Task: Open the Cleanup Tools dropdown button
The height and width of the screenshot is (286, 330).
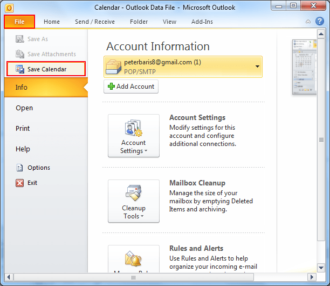Action: click(x=134, y=201)
